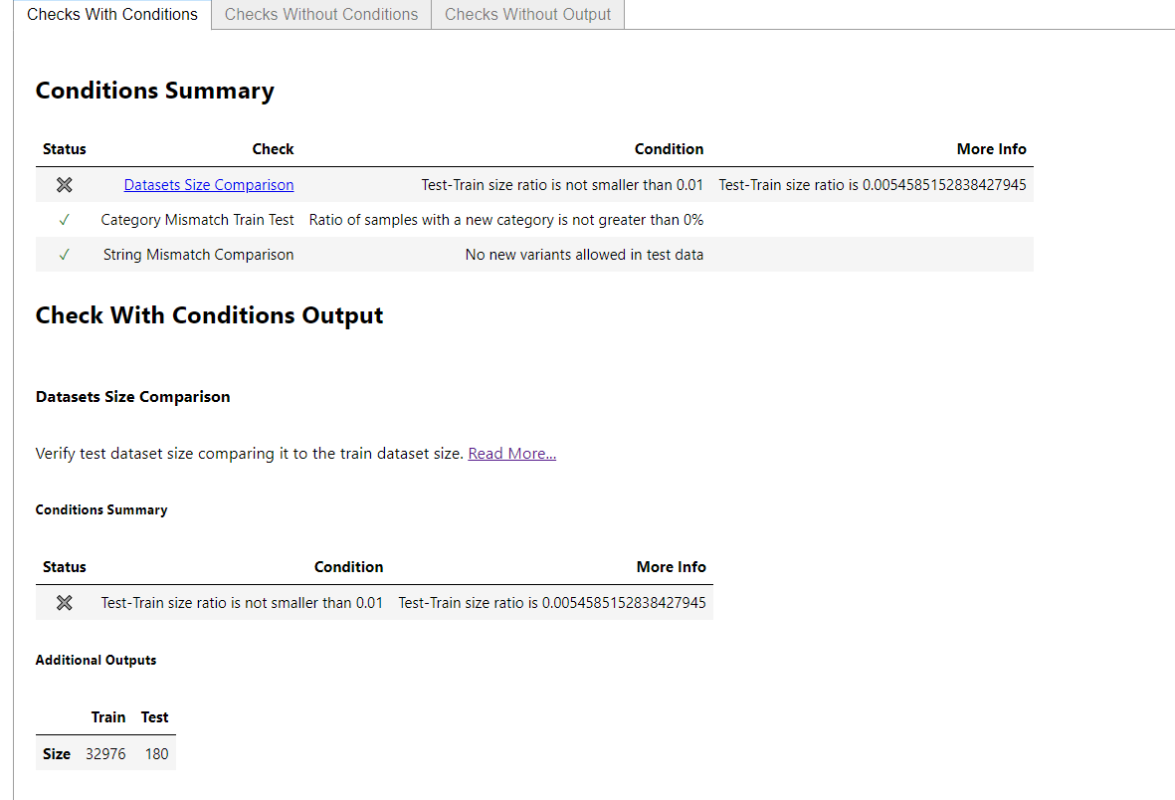1175x800 pixels.
Task: Click the Read More link
Action: [511, 453]
